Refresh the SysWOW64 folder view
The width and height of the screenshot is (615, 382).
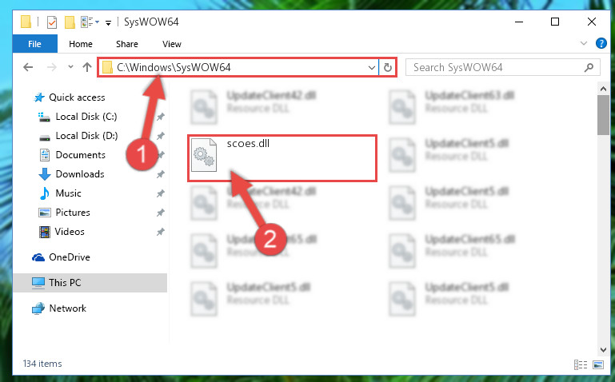click(x=388, y=67)
